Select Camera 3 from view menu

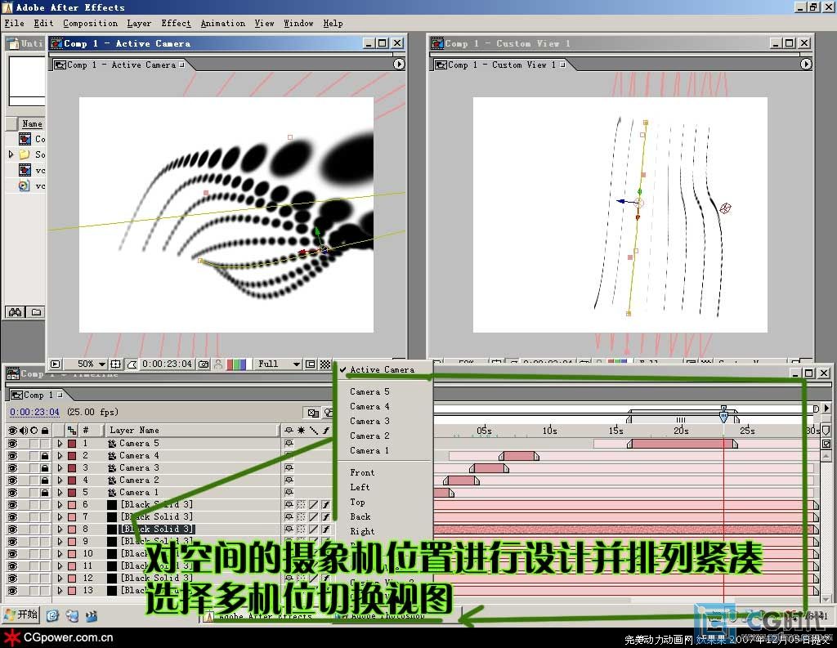[x=369, y=421]
